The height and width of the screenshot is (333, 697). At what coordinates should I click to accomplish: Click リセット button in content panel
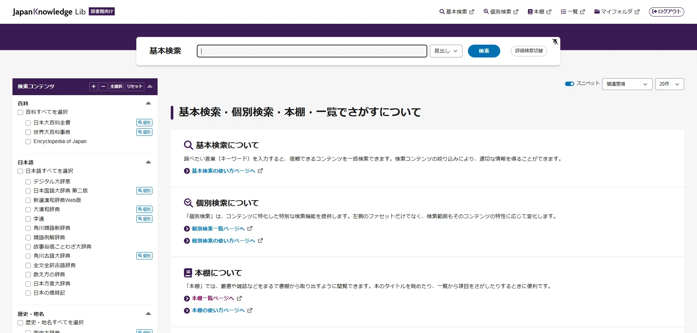click(x=135, y=86)
